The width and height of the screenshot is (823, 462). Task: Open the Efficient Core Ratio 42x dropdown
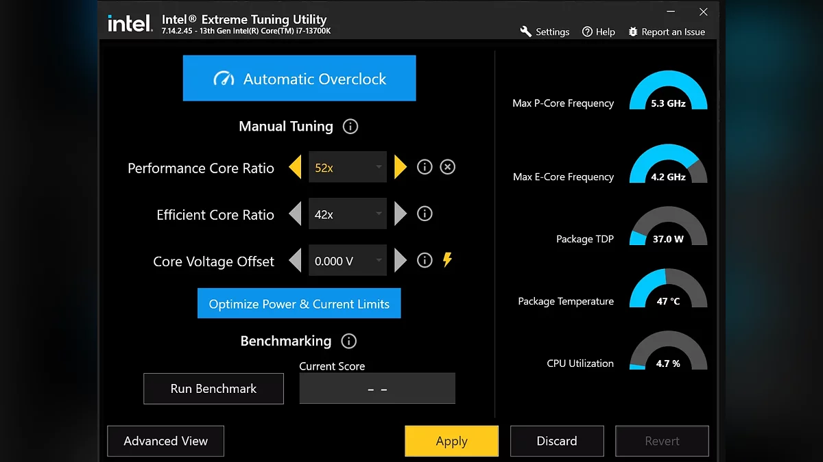tap(348, 214)
